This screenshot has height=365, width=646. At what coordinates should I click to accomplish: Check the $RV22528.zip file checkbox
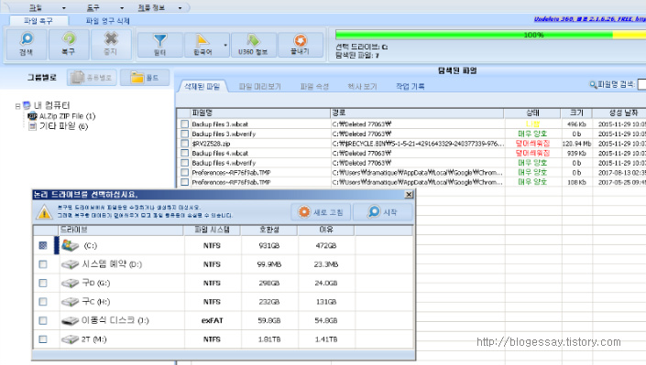184,144
